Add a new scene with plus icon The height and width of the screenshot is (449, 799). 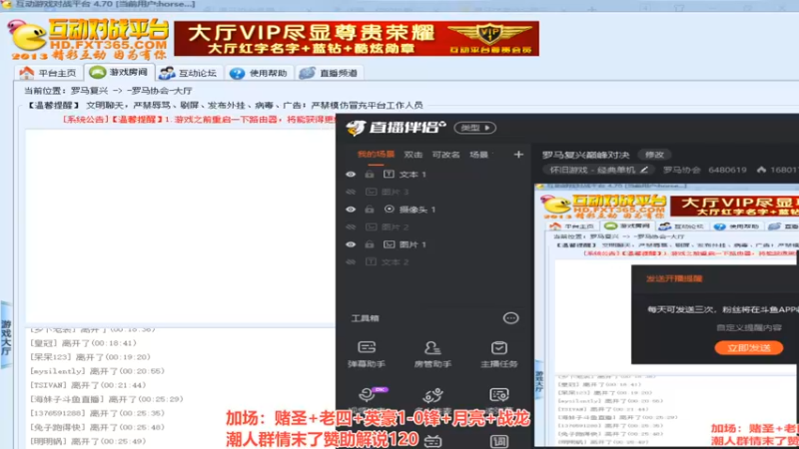tap(518, 155)
